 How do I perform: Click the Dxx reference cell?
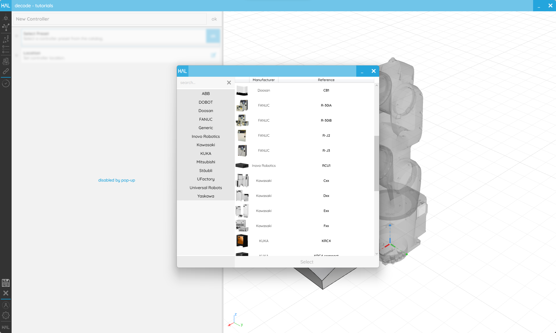point(326,196)
